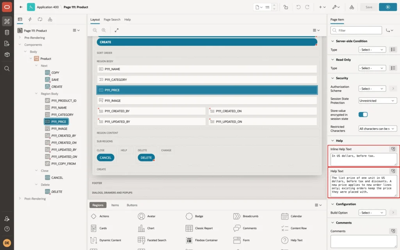400x250 pixels.
Task: Click the search magnifier in the left sidebar
Action: click(x=7, y=69)
